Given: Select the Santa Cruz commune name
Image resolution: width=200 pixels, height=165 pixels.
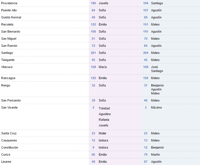Looking at the screenshot, I should point(9,133).
